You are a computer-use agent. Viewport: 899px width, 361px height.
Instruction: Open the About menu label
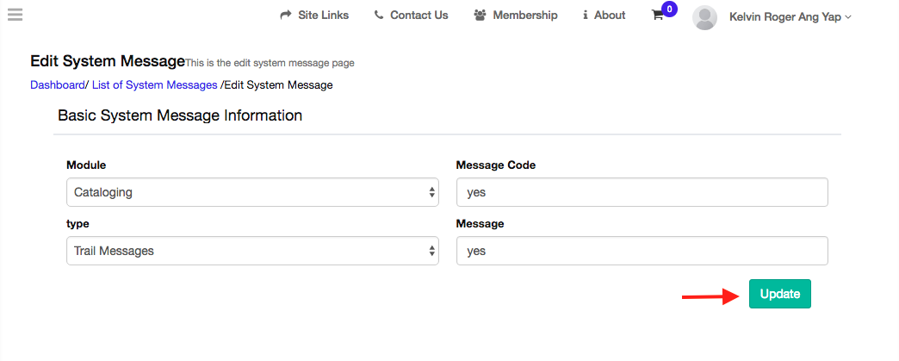pos(610,16)
